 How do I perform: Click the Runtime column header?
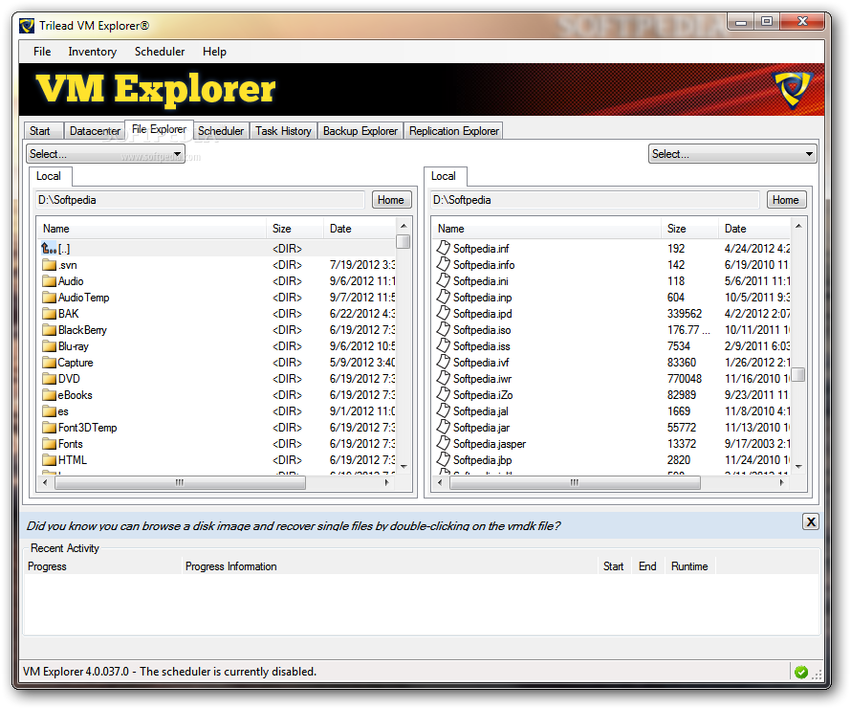click(689, 566)
